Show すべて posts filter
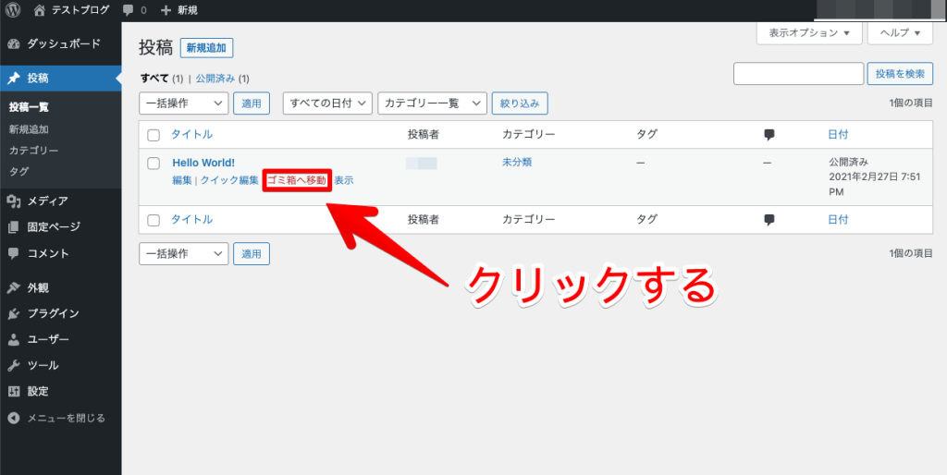The image size is (947, 475). tap(154, 79)
